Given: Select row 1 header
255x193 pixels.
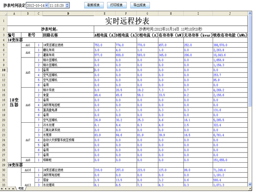Looking at the screenshot, I should [x=4, y=21].
